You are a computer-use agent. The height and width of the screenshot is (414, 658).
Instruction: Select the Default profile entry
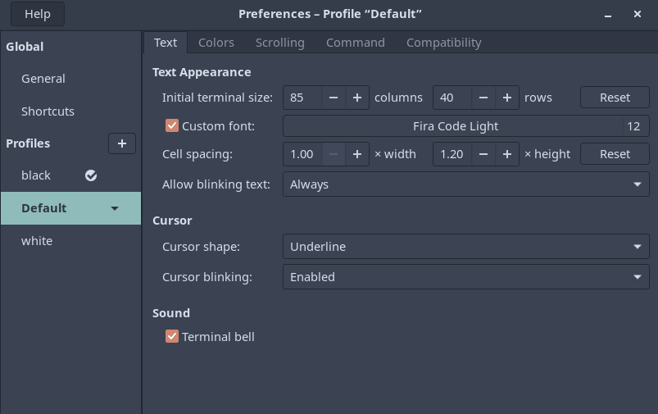pyautogui.click(x=70, y=208)
